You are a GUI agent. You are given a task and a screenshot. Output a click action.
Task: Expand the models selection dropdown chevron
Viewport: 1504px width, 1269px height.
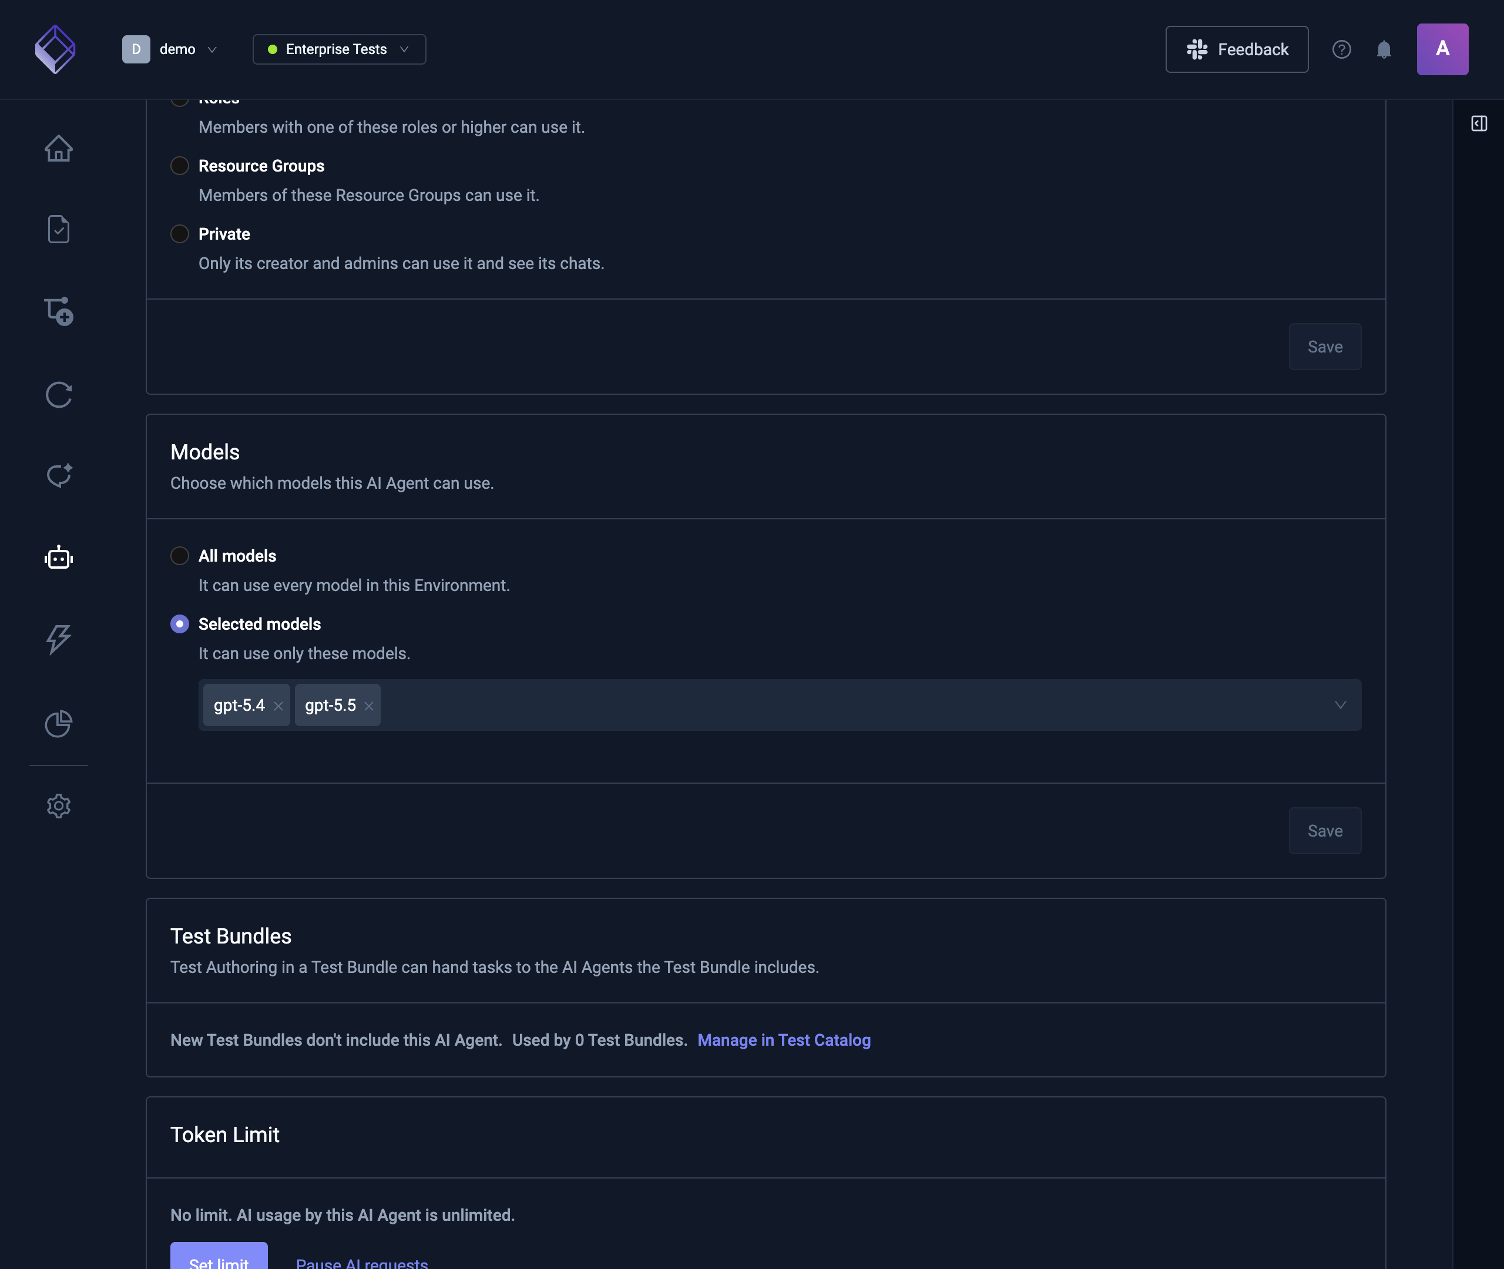[1340, 705]
